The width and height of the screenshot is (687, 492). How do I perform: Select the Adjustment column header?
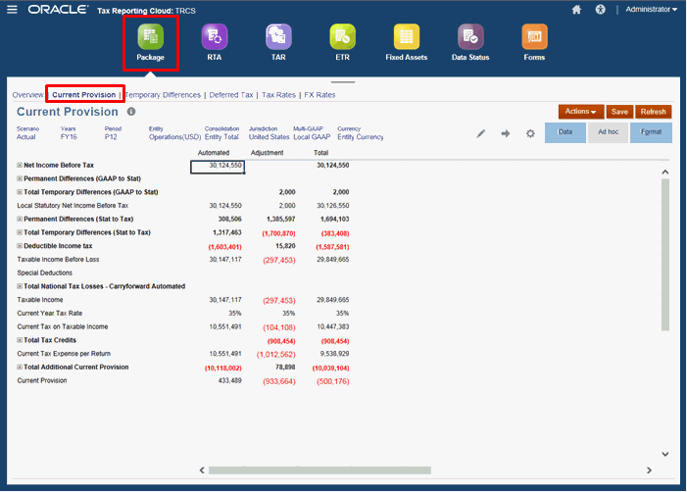coord(267,153)
